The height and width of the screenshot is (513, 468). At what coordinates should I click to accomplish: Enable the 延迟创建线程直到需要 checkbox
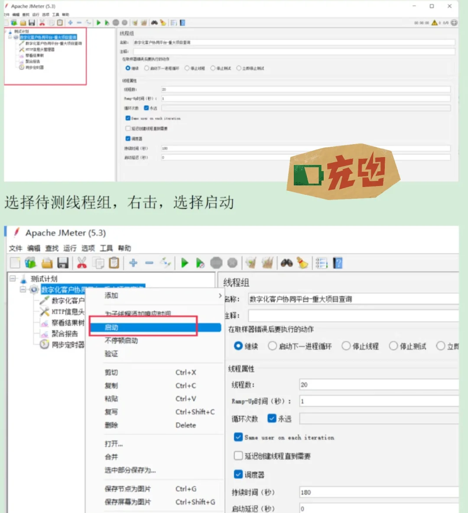238,455
